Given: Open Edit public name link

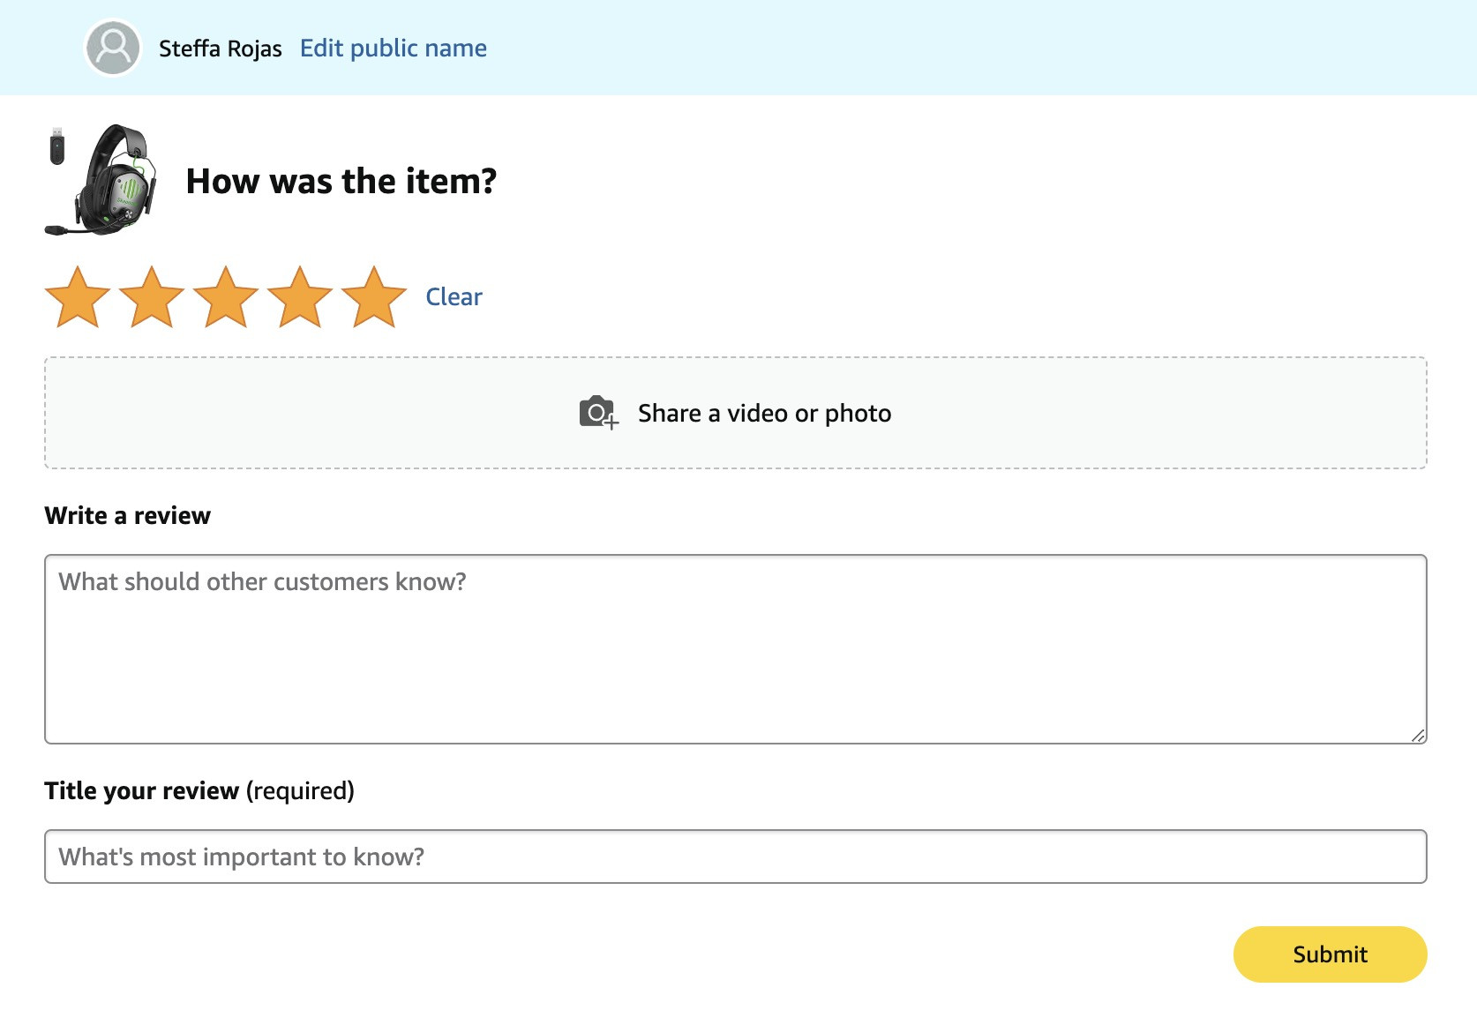Looking at the screenshot, I should pos(393,48).
